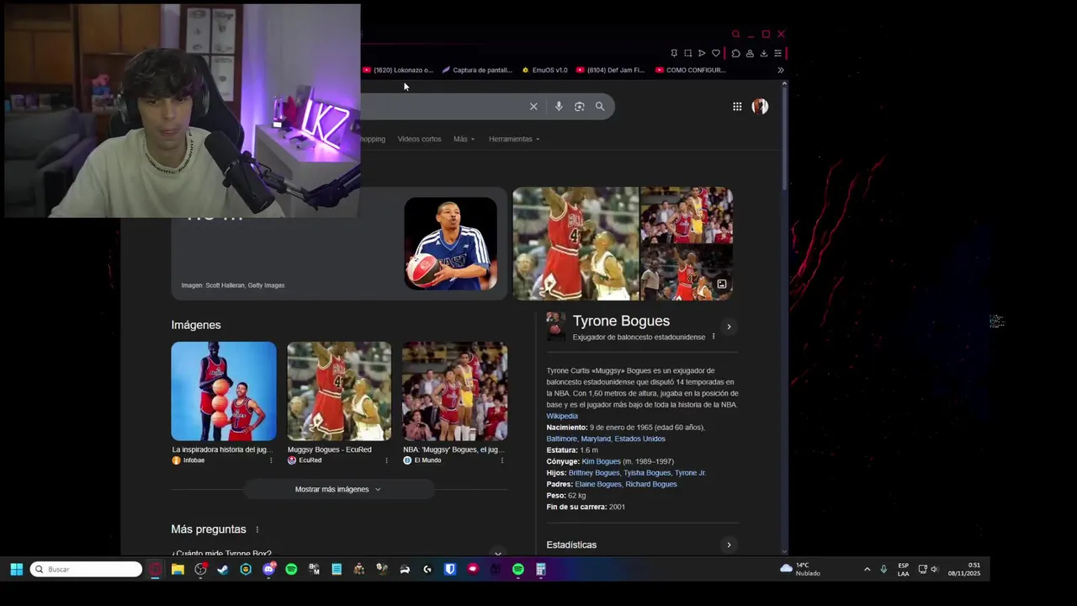Open the browser easy setup menu icon

coord(777,53)
